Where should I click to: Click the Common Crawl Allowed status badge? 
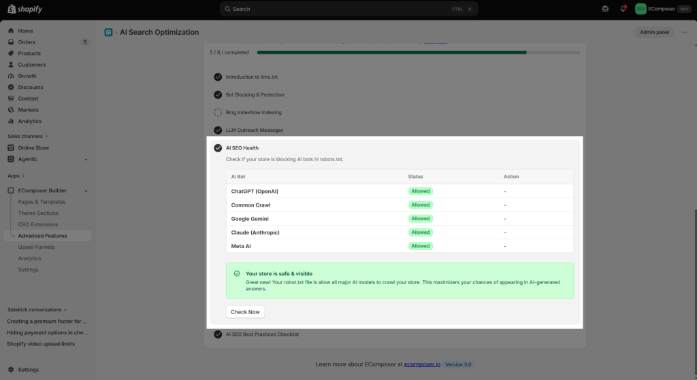(421, 205)
